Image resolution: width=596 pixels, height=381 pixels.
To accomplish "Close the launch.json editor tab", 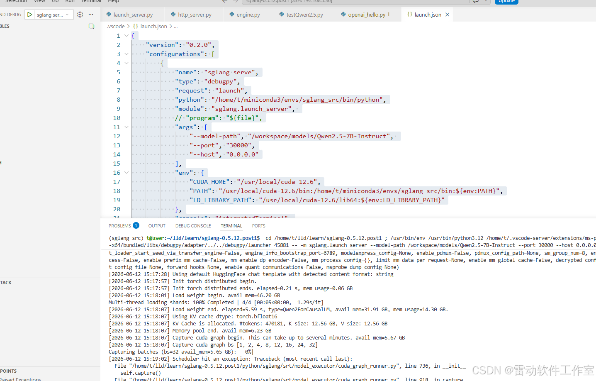I will [x=447, y=15].
